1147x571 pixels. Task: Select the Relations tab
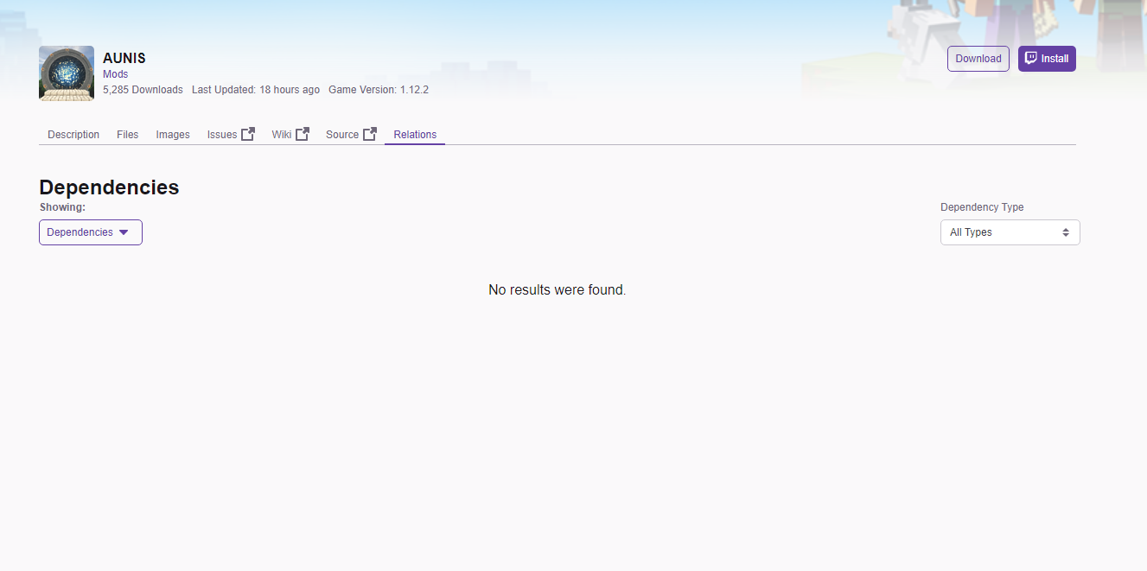tap(415, 135)
